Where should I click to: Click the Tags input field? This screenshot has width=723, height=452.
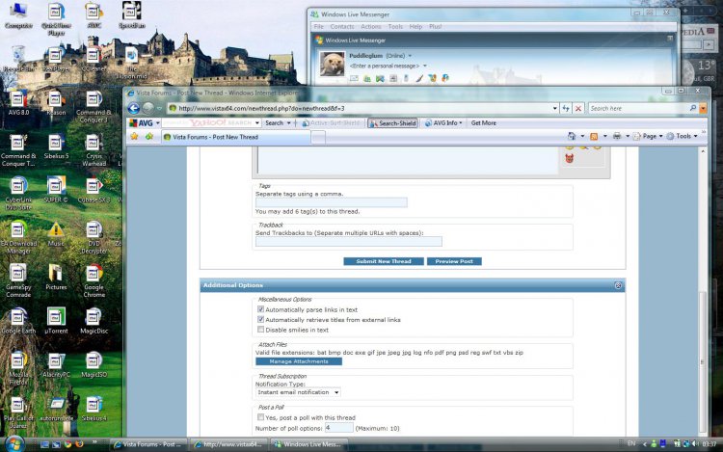[x=332, y=202]
